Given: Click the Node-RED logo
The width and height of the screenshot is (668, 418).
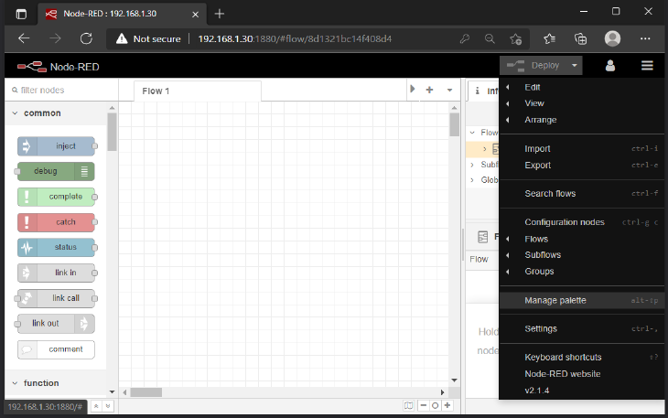Looking at the screenshot, I should (59, 67).
